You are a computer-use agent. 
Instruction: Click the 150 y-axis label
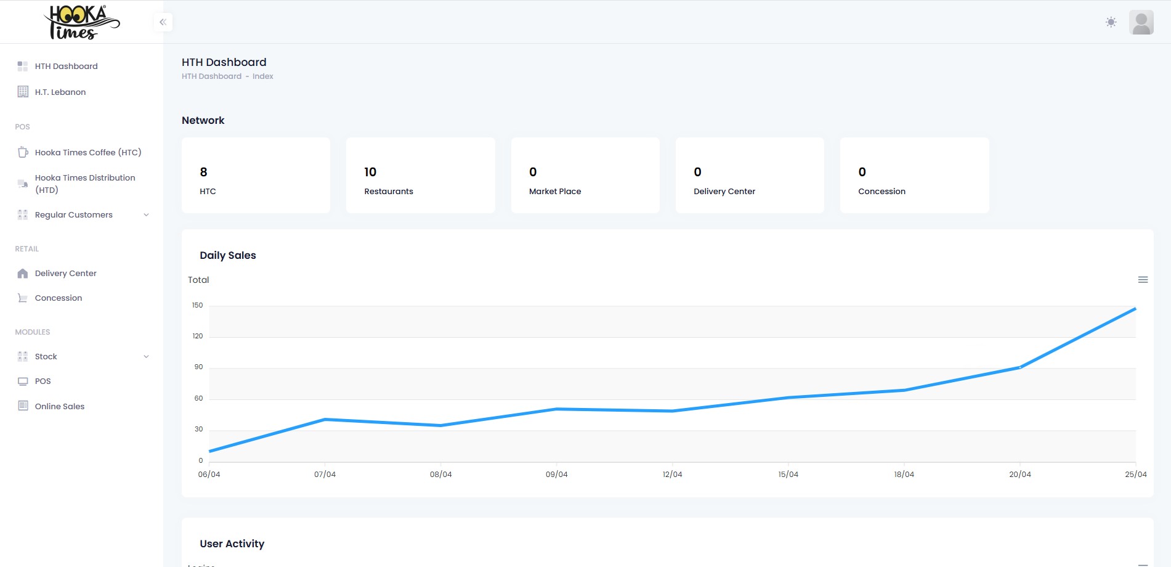(197, 305)
